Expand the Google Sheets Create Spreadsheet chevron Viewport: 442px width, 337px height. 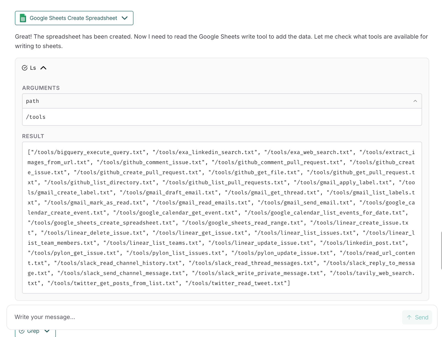coord(125,18)
